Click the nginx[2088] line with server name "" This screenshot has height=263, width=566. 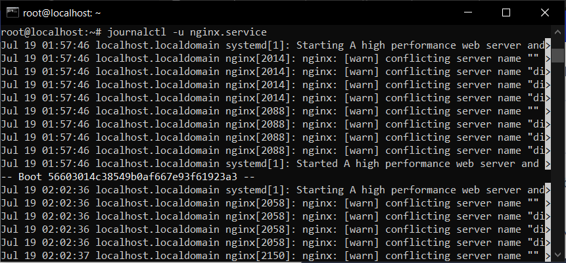tap(275, 111)
